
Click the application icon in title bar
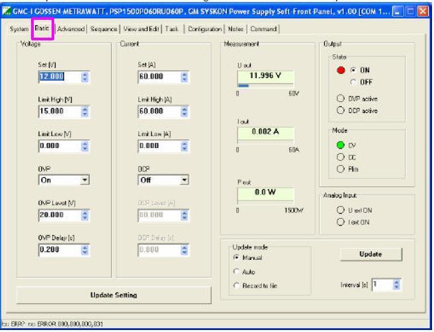click(6, 12)
